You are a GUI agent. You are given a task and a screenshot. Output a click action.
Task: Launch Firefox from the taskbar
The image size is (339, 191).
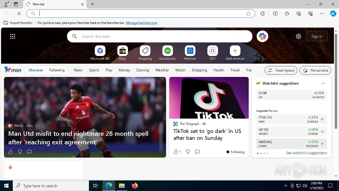click(x=135, y=186)
